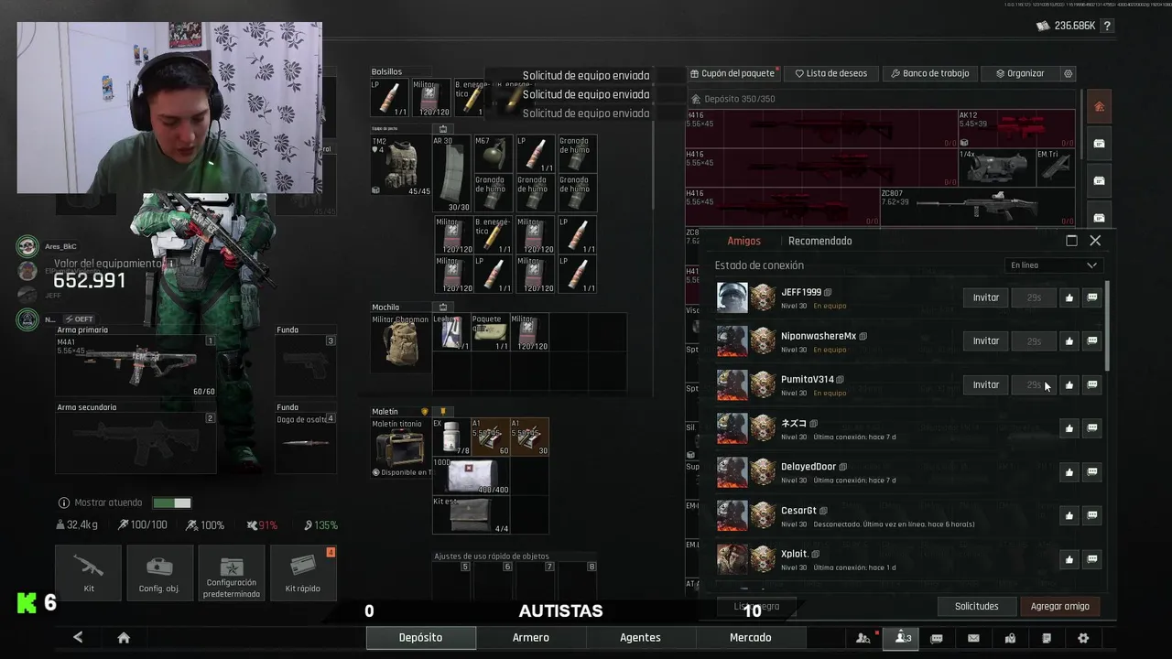Select the 1/4x scope in depot

point(996,167)
